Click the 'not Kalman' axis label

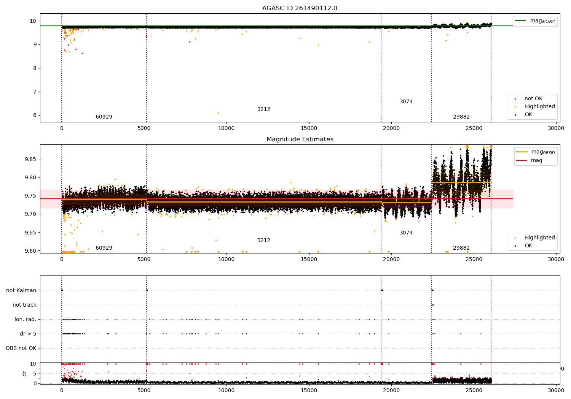tap(21, 291)
